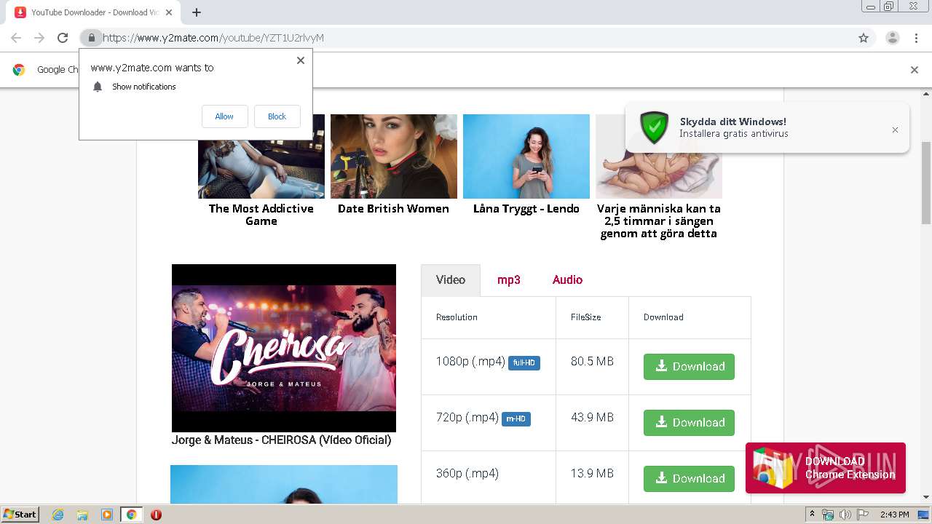The width and height of the screenshot is (932, 524).
Task: Download the 720p mp4 video
Action: tap(689, 423)
